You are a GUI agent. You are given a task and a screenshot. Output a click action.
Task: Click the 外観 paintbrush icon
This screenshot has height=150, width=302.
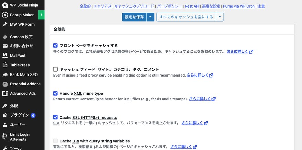[x=5, y=106]
